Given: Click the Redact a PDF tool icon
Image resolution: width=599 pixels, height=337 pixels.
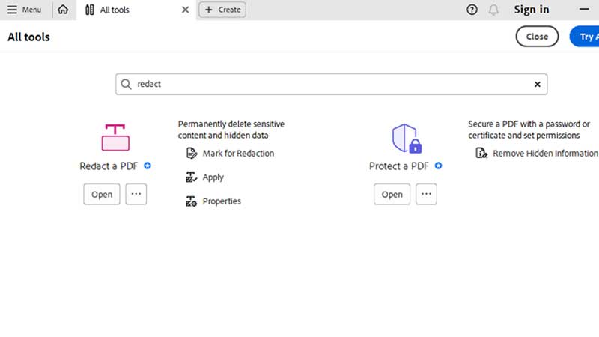Looking at the screenshot, I should tap(115, 137).
